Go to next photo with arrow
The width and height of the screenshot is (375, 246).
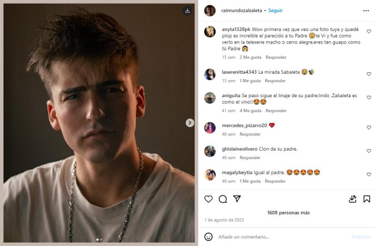coord(190,123)
